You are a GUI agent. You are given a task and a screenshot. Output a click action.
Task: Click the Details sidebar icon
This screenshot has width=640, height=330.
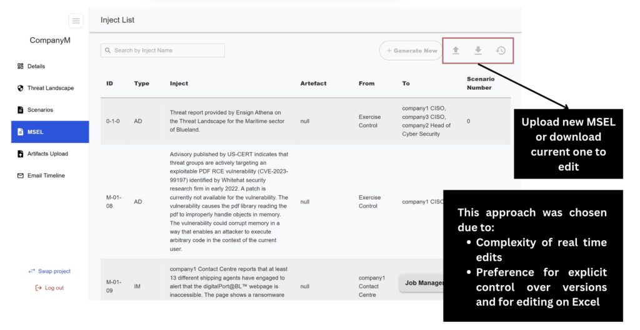point(20,66)
